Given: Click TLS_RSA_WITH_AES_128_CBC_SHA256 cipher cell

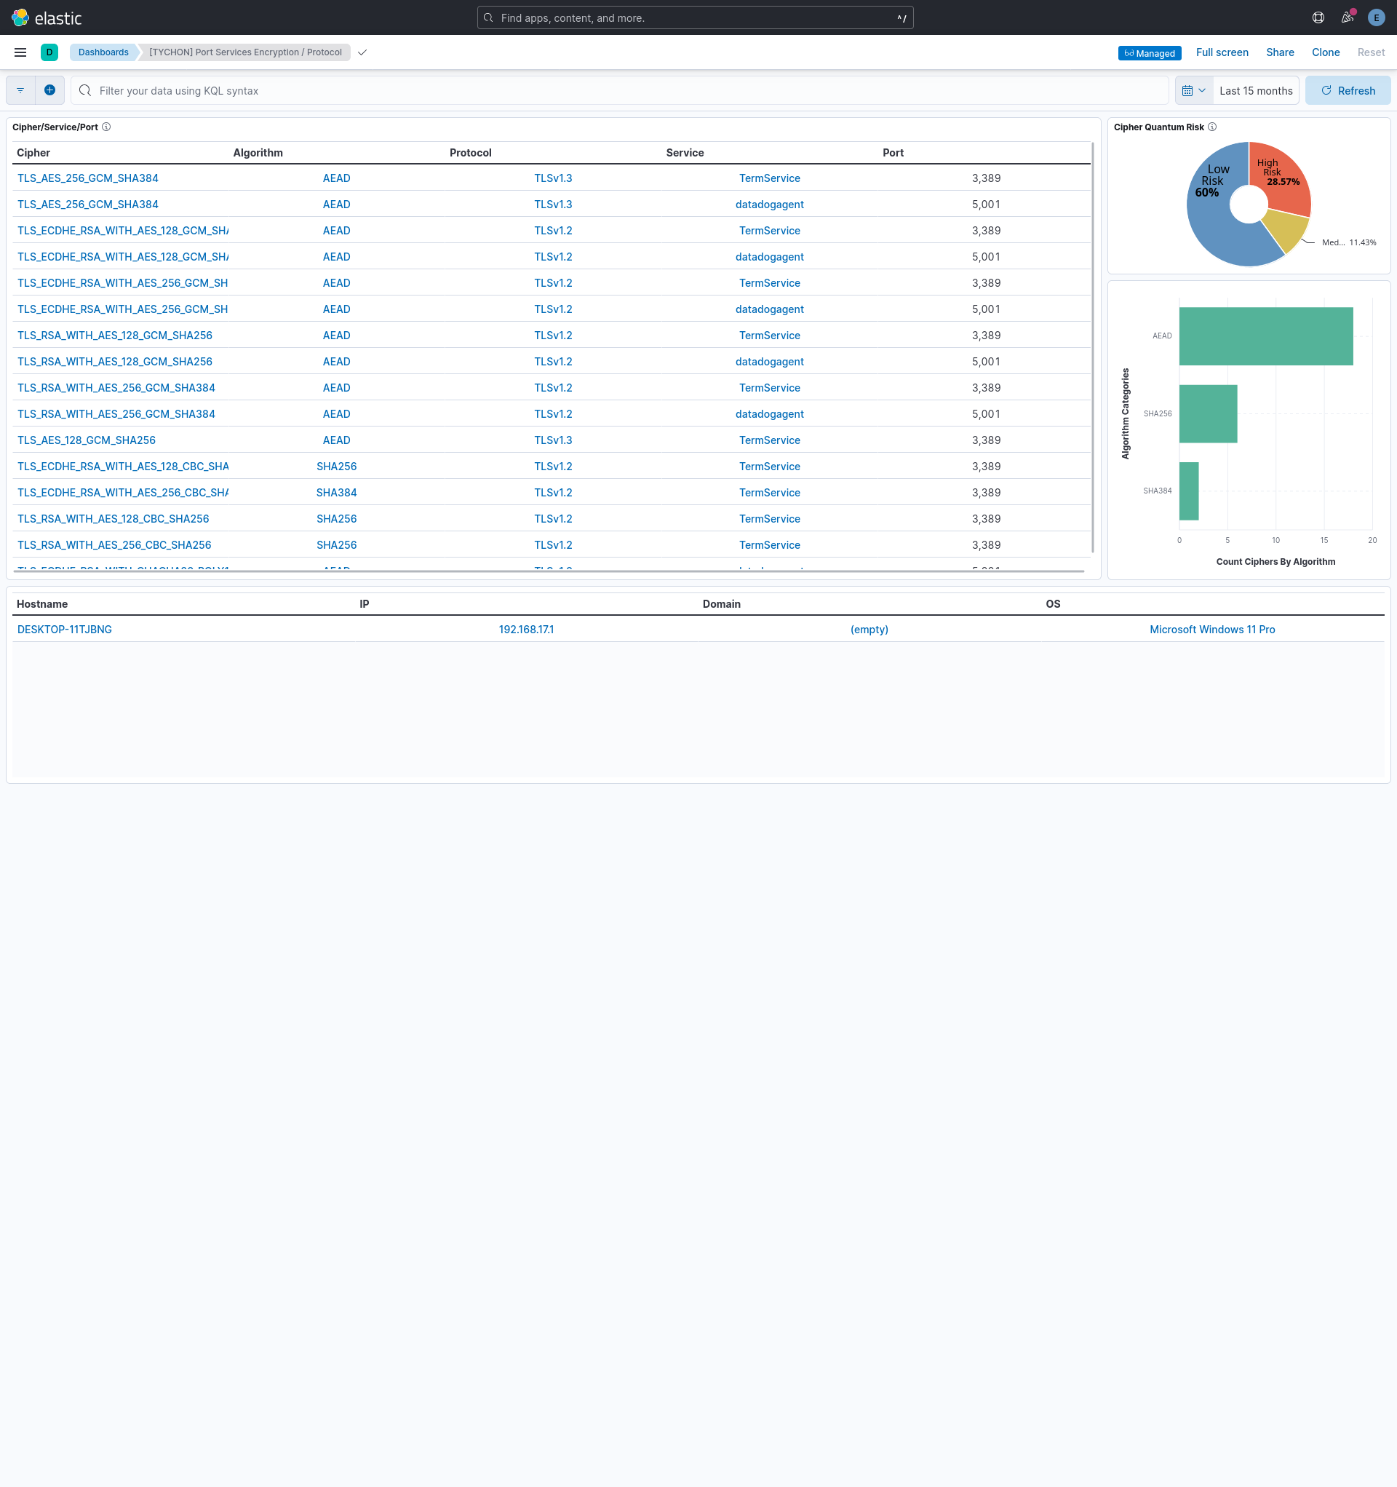Looking at the screenshot, I should click(x=114, y=518).
